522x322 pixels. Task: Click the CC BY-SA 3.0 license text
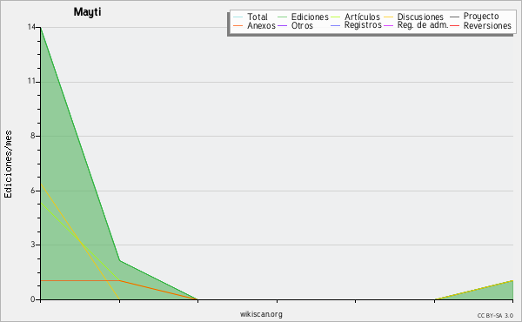pos(495,315)
